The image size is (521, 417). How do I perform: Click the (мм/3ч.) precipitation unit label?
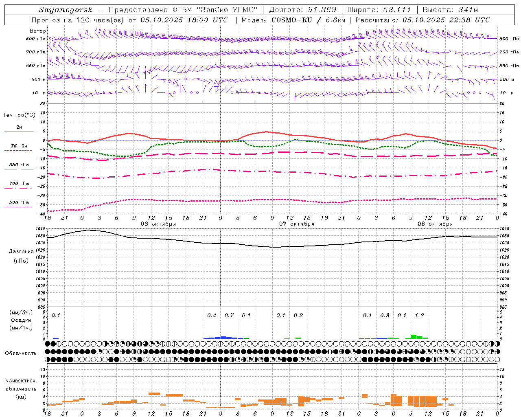click(21, 312)
